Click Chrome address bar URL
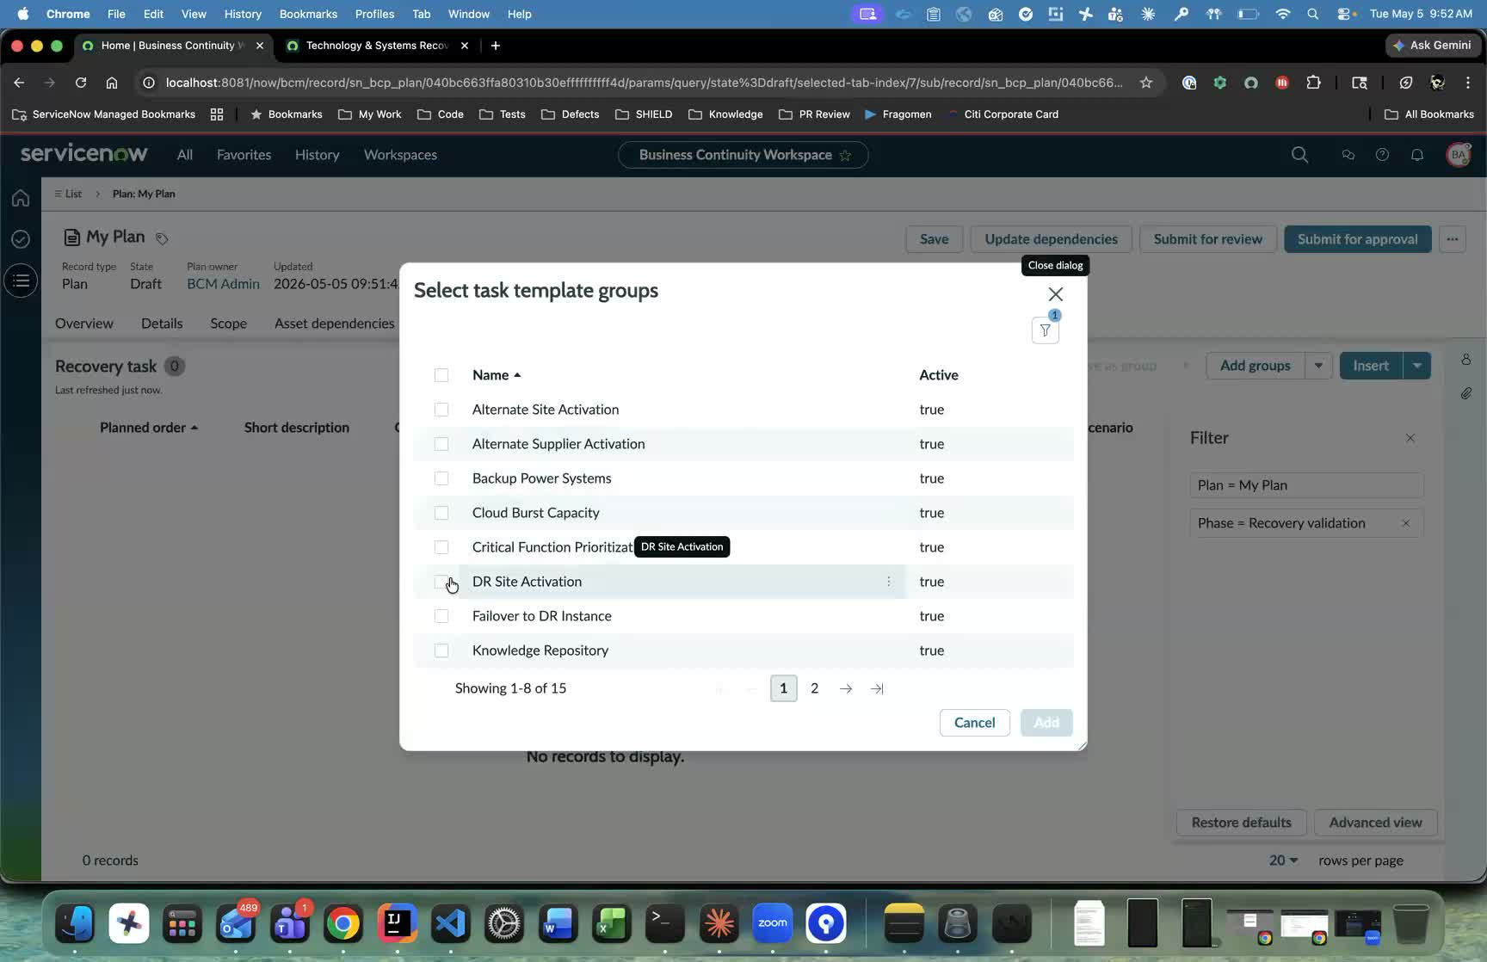Viewport: 1487px width, 962px height. 644,83
